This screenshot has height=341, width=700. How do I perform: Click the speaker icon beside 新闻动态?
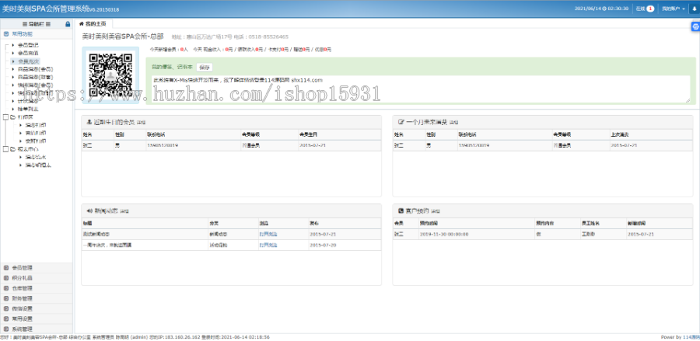89,211
